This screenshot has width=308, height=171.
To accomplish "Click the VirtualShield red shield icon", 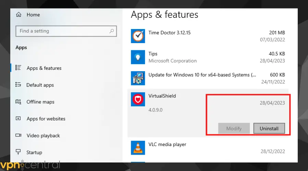I will (x=138, y=100).
